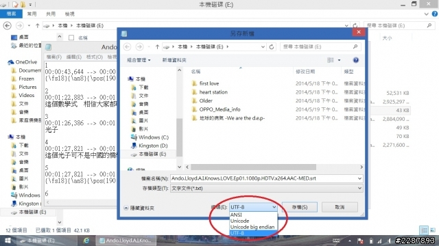Expand dialog address bar path dropdown
The width and height of the screenshot is (439, 246).
tap(263, 47)
